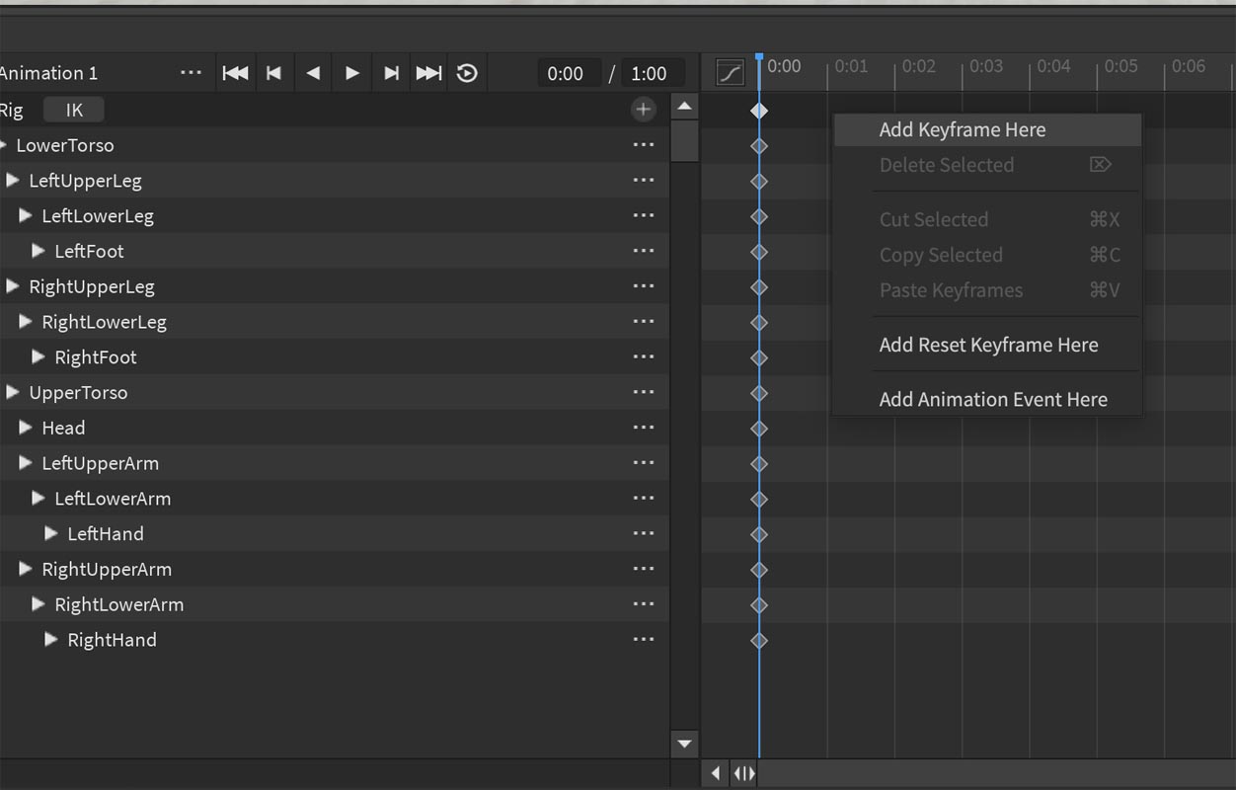Click the plus button to add a track
Screen dimensions: 1236x790
(644, 110)
